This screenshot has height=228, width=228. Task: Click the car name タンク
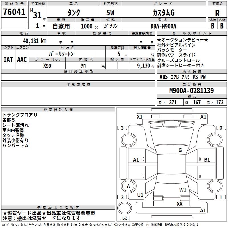(x=74, y=13)
